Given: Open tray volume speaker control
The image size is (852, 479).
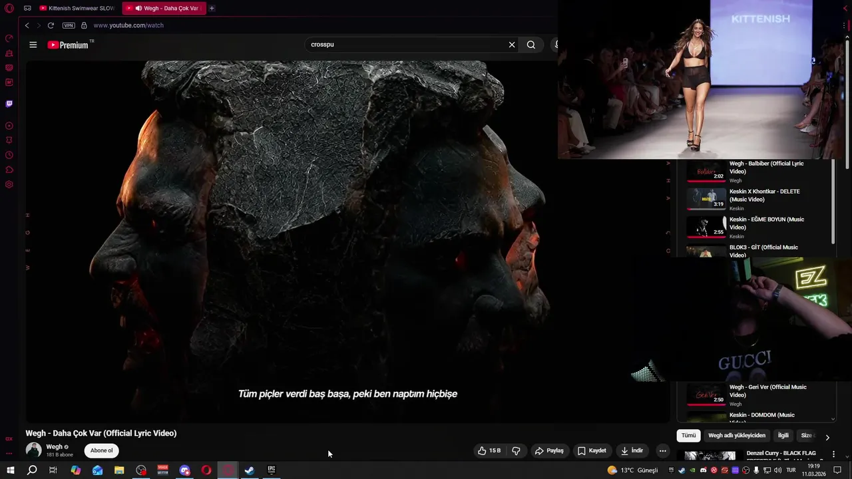Looking at the screenshot, I should [x=778, y=470].
